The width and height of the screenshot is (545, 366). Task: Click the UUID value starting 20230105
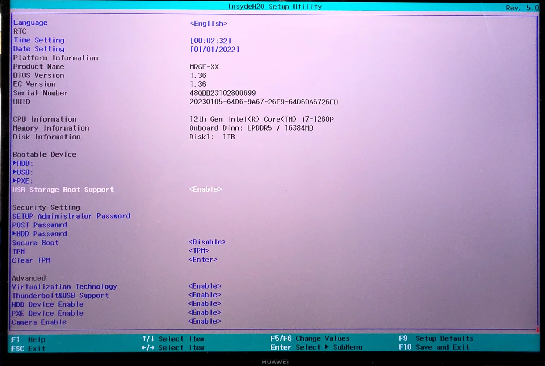point(264,102)
